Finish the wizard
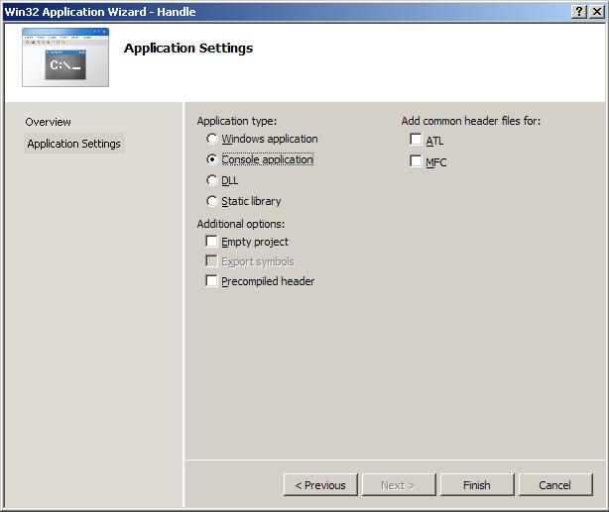Screen dimensions: 609x512 [477, 485]
